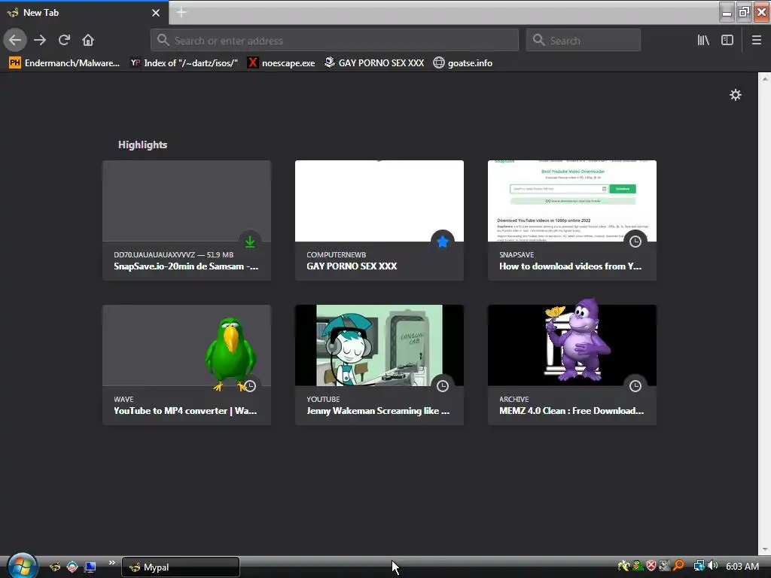Open the Jenny Wakeman Screaming YouTube card
Image resolution: width=771 pixels, height=578 pixels.
point(379,365)
